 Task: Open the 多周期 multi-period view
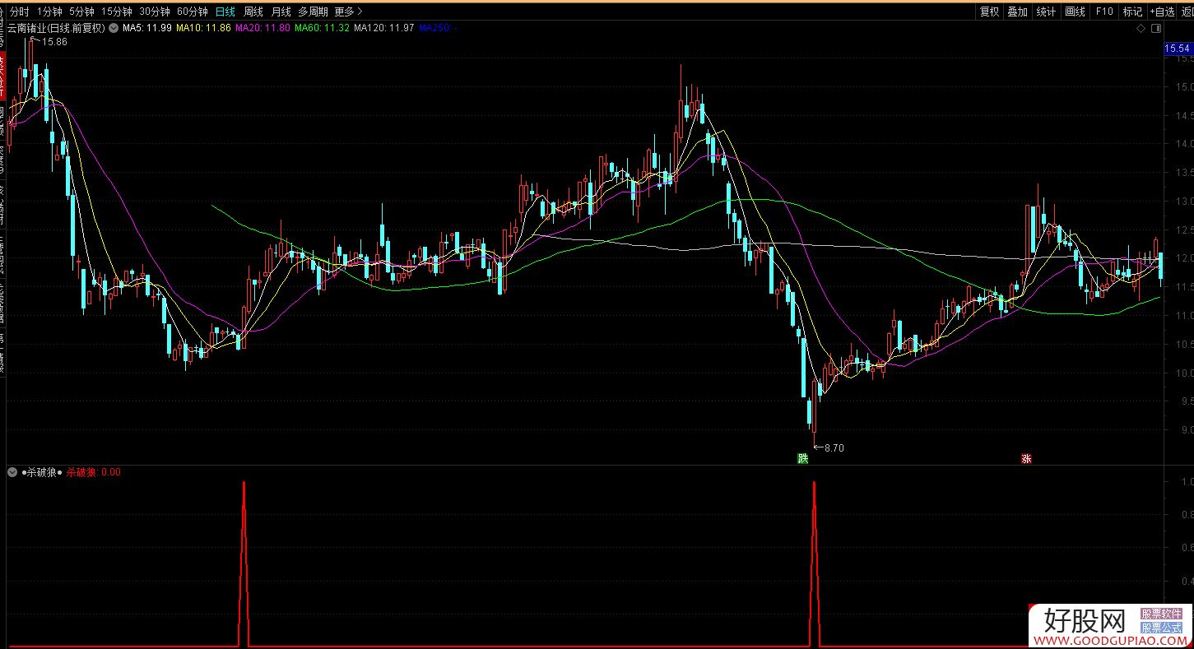point(313,12)
